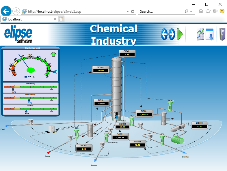Click the Availability indicator bar

click(x=30, y=86)
